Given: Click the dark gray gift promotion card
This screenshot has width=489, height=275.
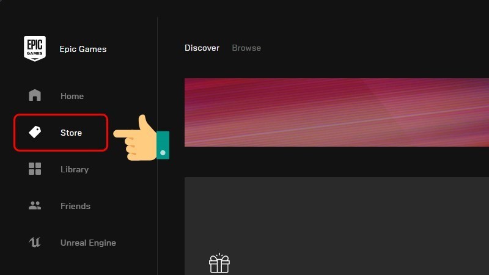Looking at the screenshot, I should [337, 226].
